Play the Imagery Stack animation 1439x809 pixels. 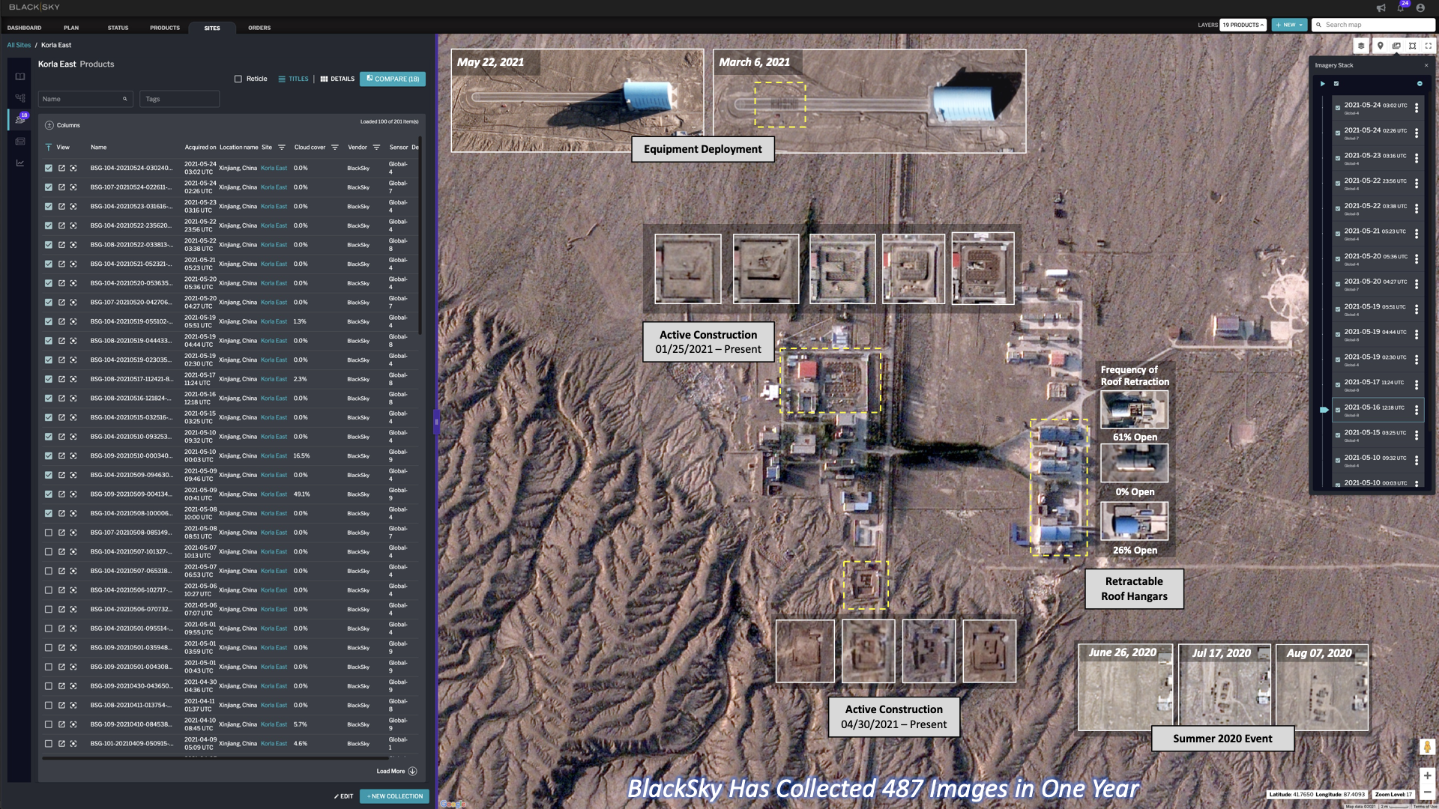tap(1322, 83)
